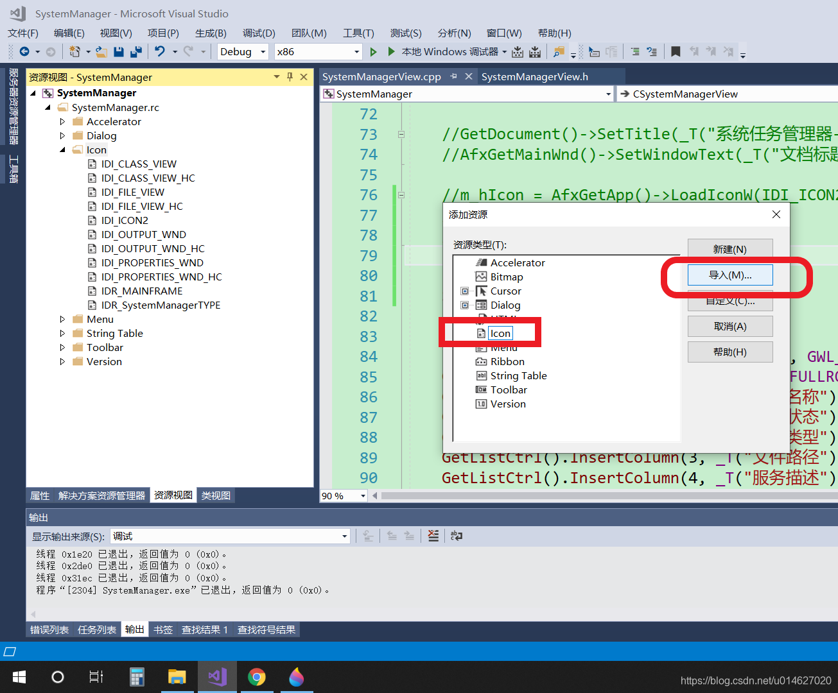Screen dimensions: 838x693
Task: Switch to 类视图 panel tab
Action: pos(216,495)
